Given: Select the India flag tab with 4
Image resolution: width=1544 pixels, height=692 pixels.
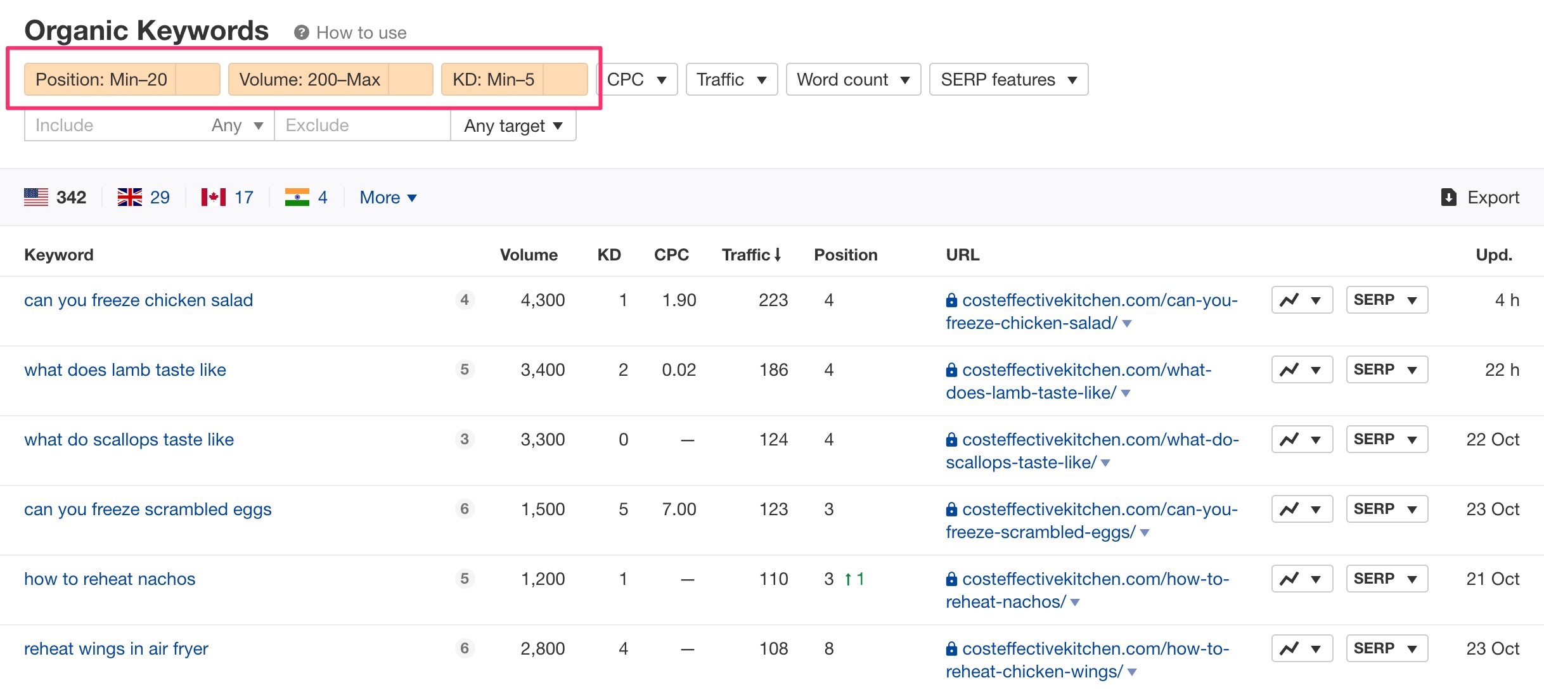Looking at the screenshot, I should coord(306,197).
